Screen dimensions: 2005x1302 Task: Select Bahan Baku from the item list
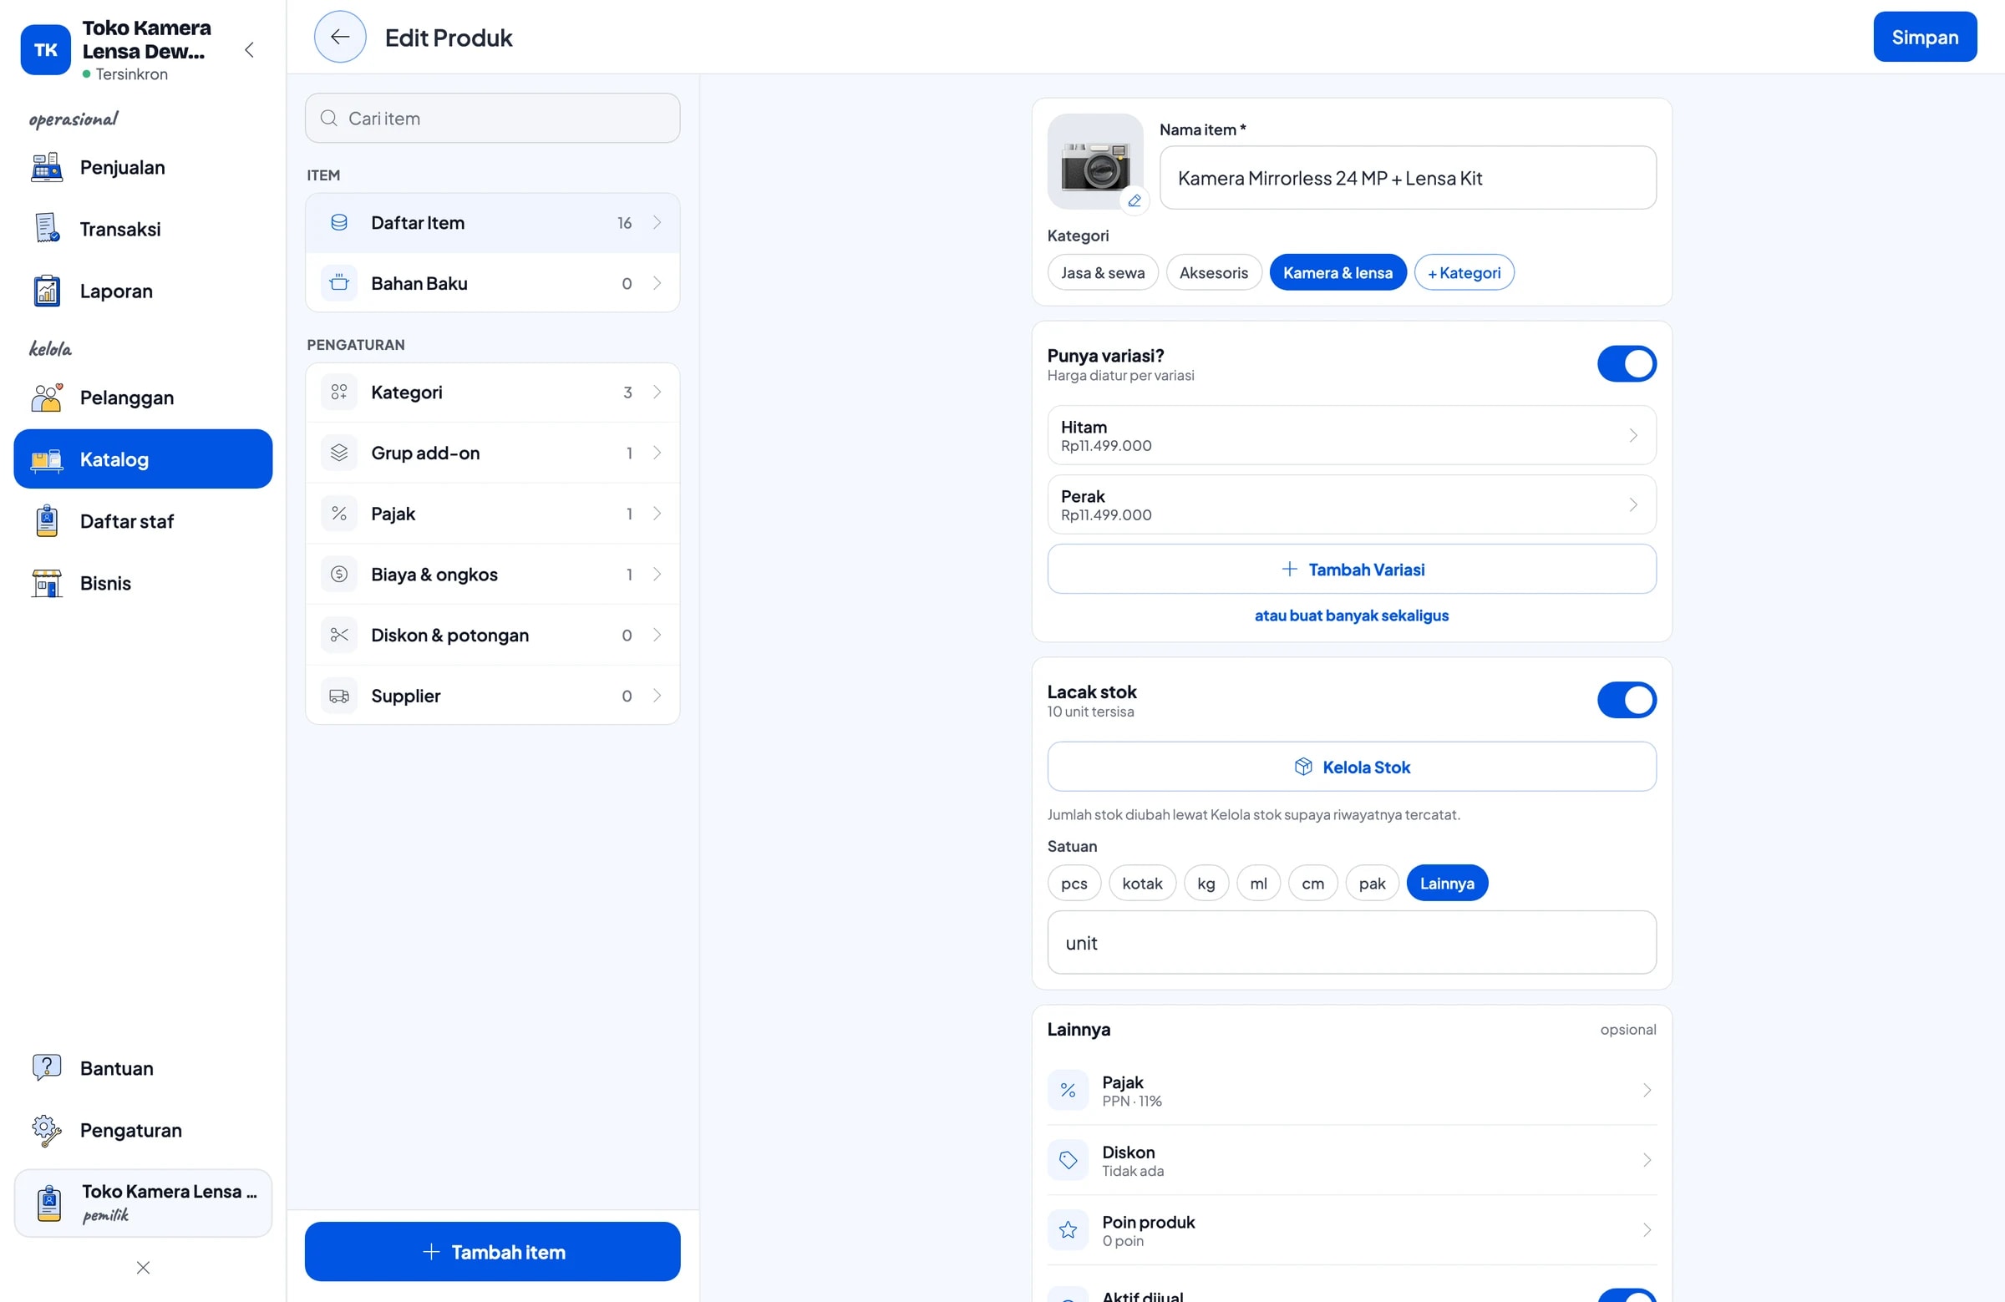coord(492,283)
